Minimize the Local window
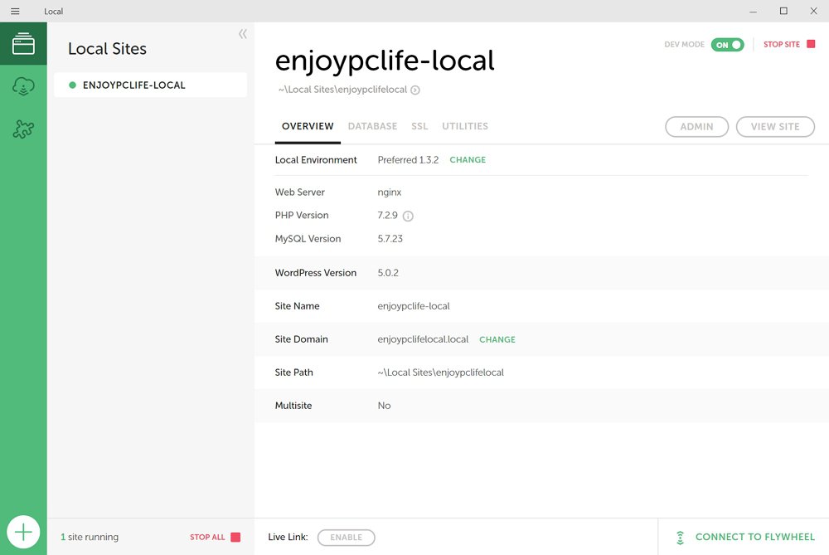The width and height of the screenshot is (829, 555). 754,11
